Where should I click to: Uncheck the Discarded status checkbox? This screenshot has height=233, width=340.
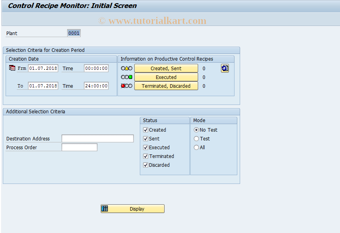point(145,165)
